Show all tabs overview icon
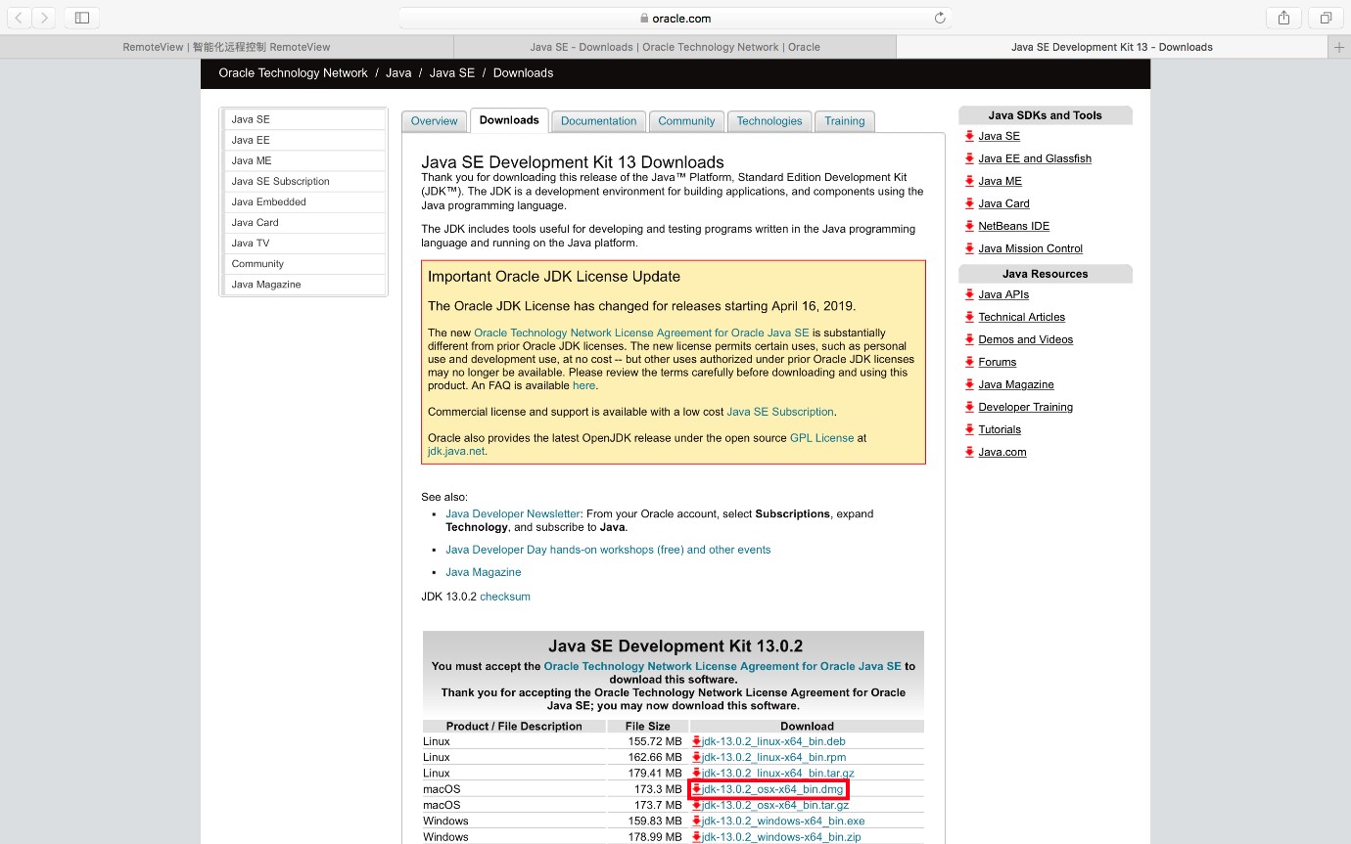The height and width of the screenshot is (844, 1351). click(1326, 18)
